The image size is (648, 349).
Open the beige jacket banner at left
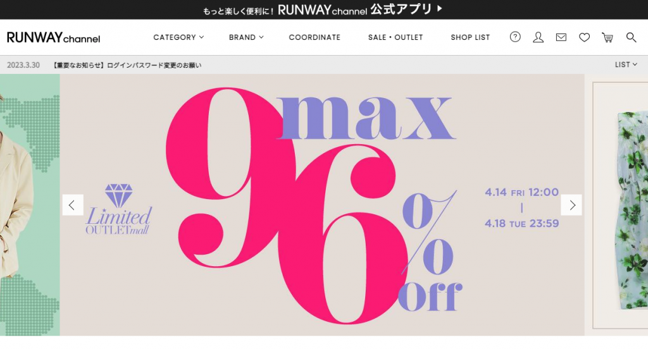[x=30, y=205]
